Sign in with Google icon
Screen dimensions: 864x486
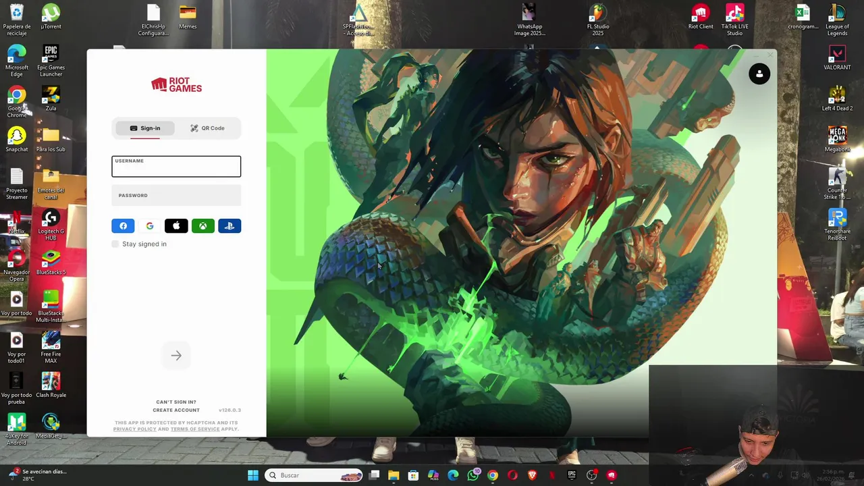[x=150, y=226]
